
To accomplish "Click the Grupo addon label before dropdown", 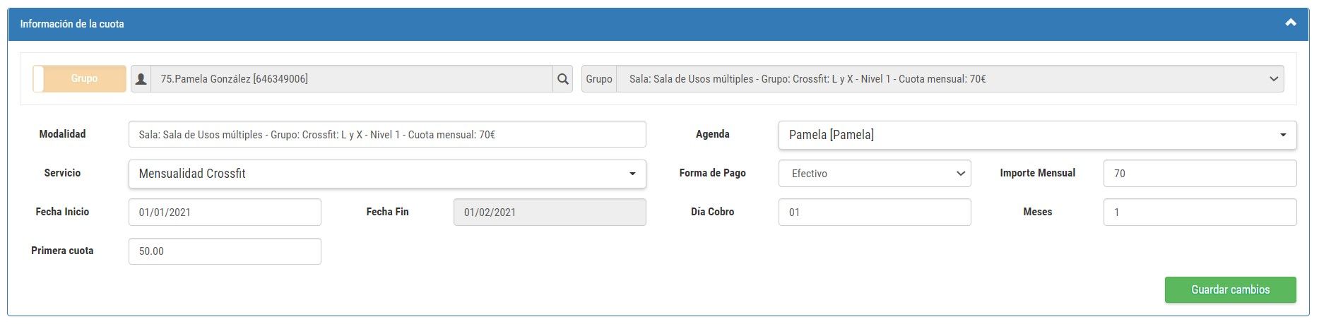I will click(x=599, y=79).
